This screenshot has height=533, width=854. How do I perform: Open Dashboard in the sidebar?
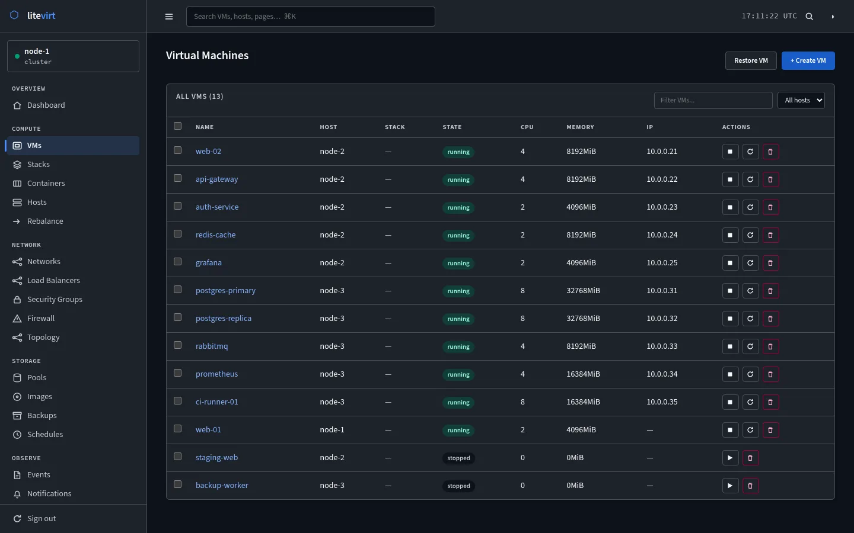click(x=72, y=105)
